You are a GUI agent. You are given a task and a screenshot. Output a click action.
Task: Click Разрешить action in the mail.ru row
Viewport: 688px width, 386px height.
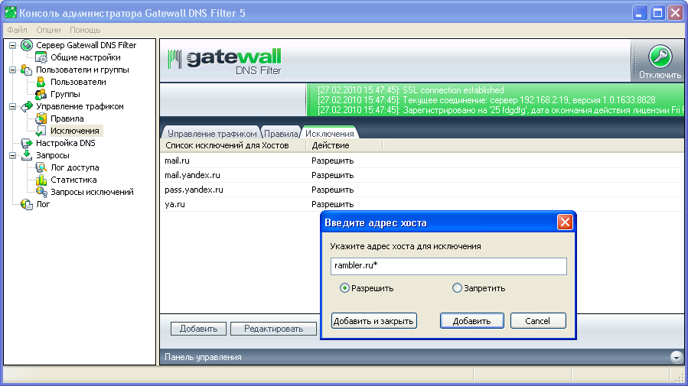coord(333,161)
